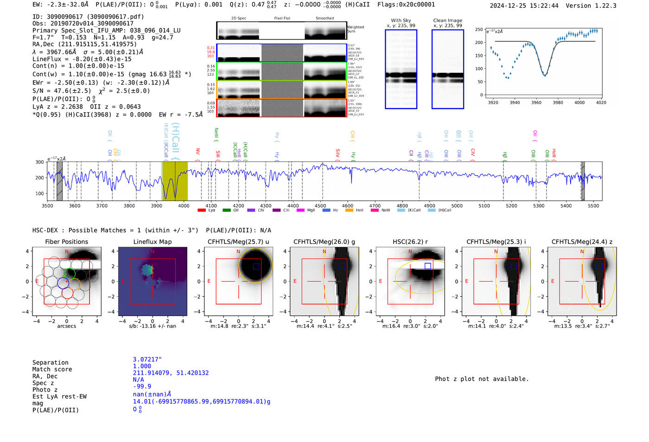Select the green-bordered fiber spectrum row
649x442 pixels.
281,71
